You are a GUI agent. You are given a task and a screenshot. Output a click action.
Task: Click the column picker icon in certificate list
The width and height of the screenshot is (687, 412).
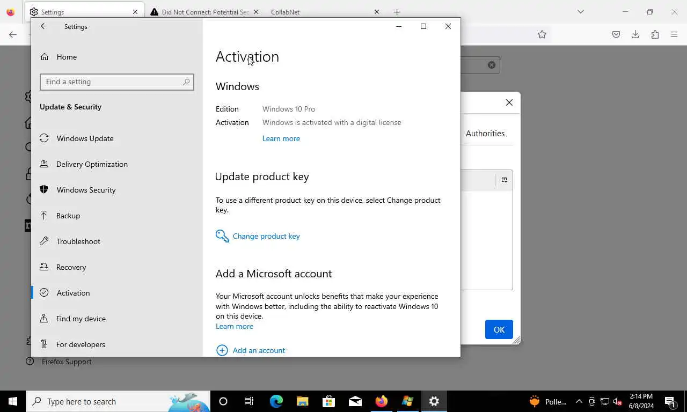point(504,180)
